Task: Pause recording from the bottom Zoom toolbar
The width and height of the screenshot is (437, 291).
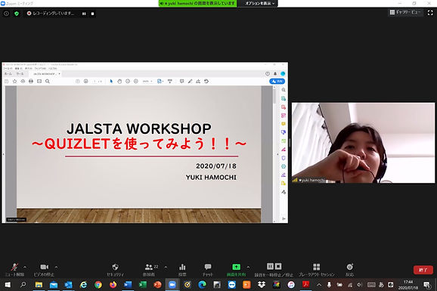Action: click(270, 267)
